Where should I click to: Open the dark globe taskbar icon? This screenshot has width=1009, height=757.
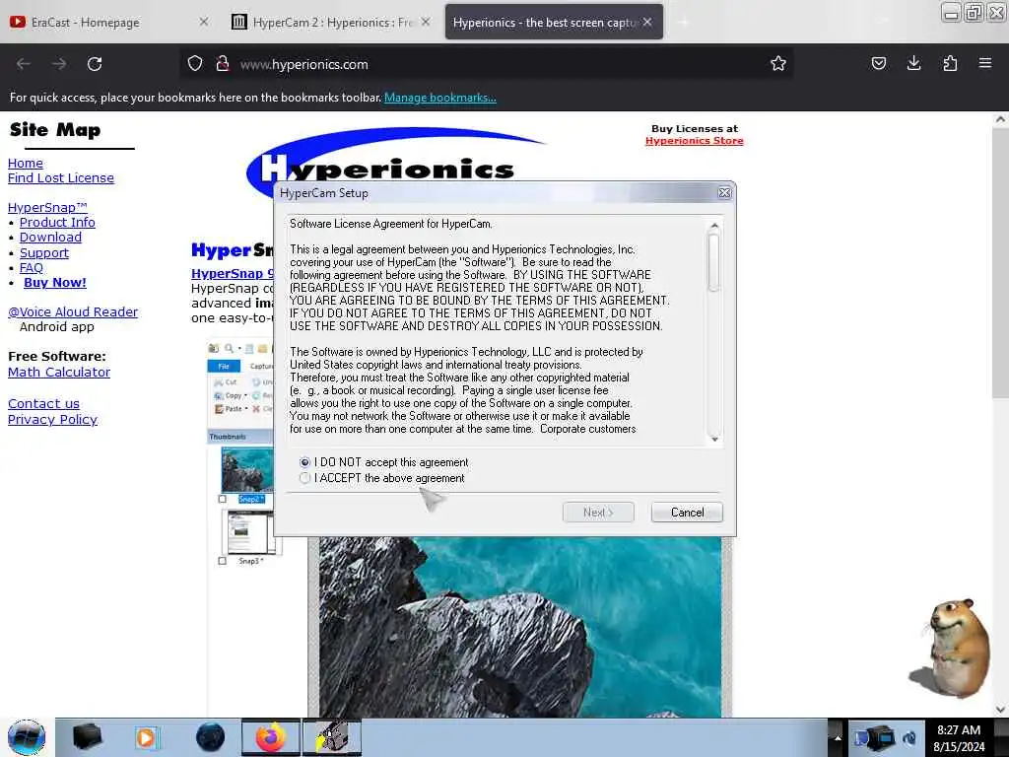[x=211, y=737]
